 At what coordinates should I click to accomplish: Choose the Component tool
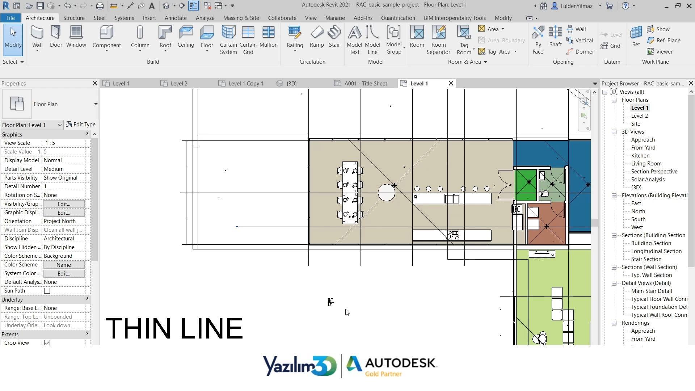click(x=106, y=39)
